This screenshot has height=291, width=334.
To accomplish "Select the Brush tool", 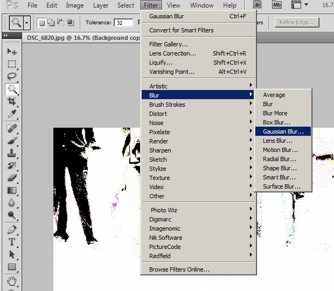I will coord(12,141).
